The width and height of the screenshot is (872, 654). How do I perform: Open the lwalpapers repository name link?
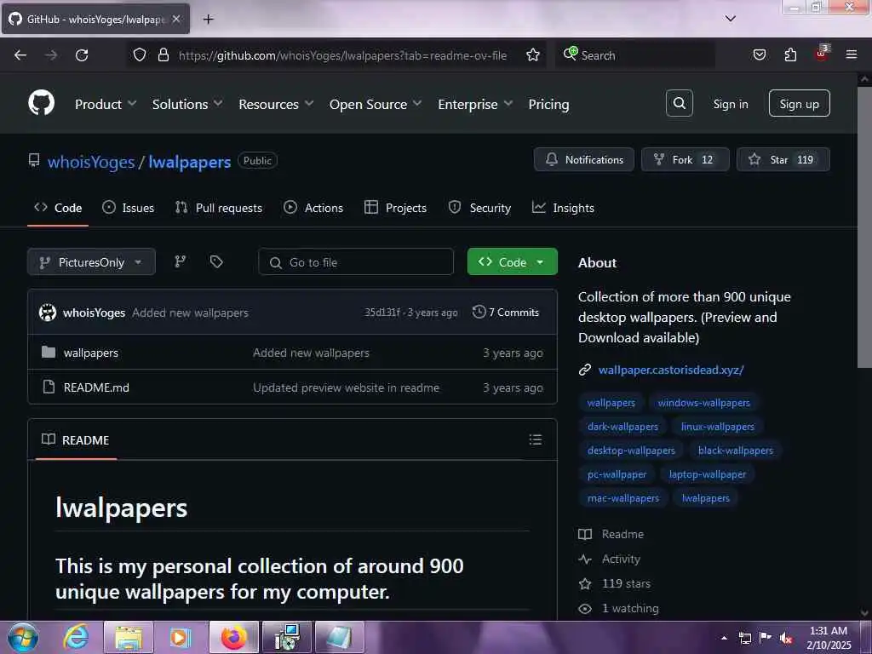pos(190,162)
